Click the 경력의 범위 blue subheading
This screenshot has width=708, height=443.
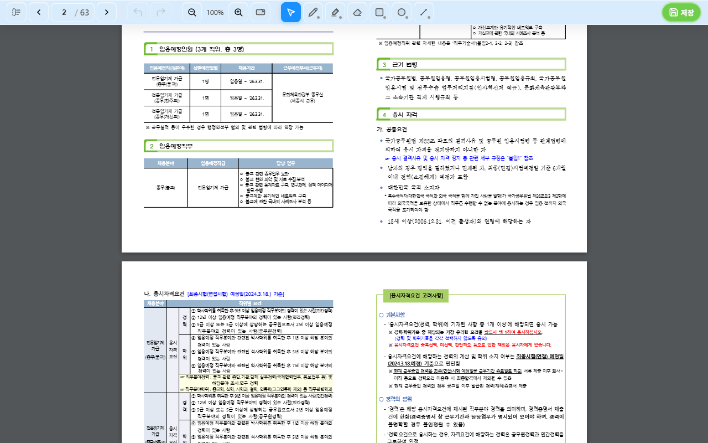(x=399, y=399)
